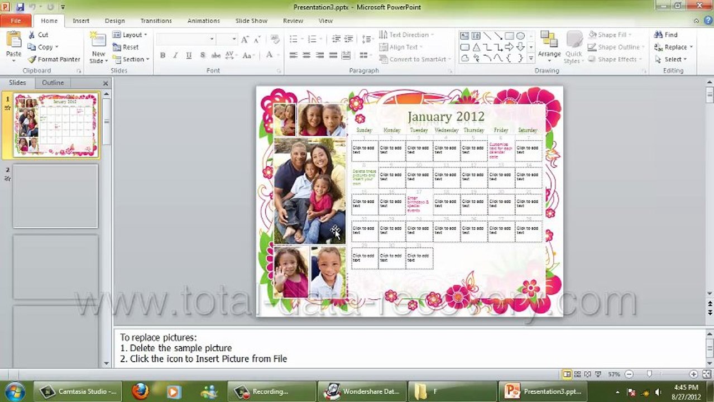Open the Select dropdown in Editing
Viewport: 714px width, 402px height.
(670, 59)
